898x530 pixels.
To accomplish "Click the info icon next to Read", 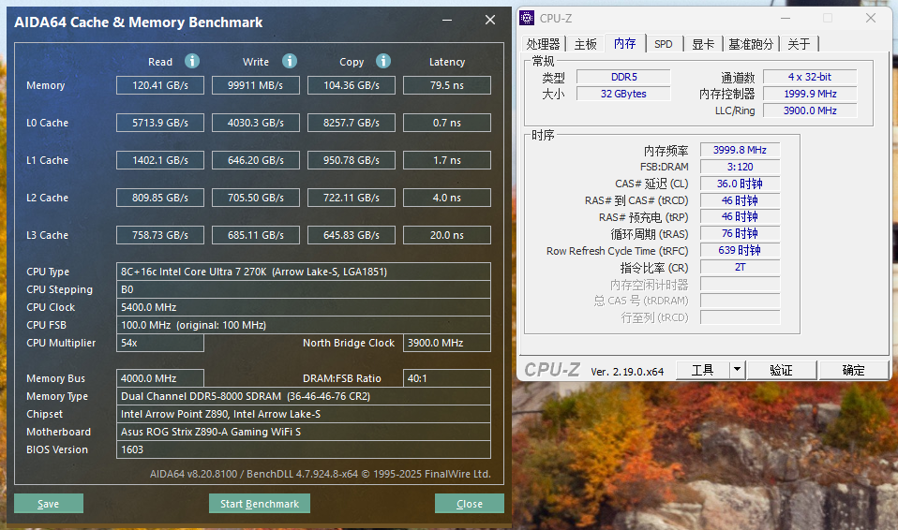I will pos(192,61).
